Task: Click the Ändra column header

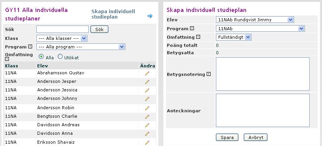Action: (x=148, y=66)
